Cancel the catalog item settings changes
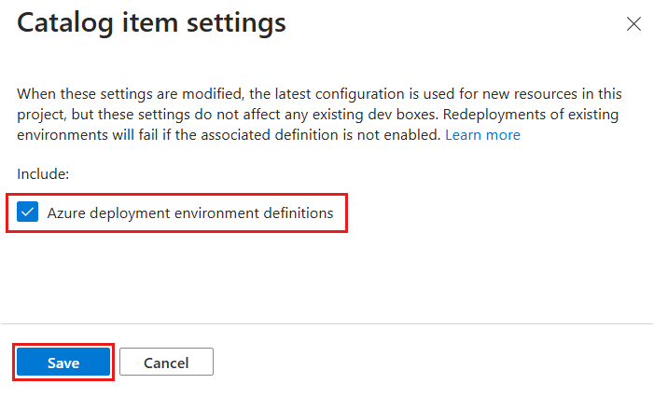This screenshot has height=411, width=654. pos(166,363)
